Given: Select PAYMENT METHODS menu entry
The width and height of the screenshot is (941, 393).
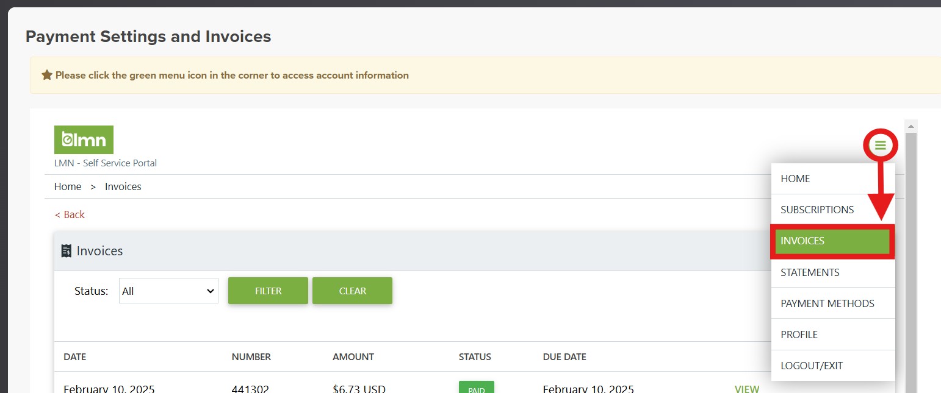Looking at the screenshot, I should 833,303.
